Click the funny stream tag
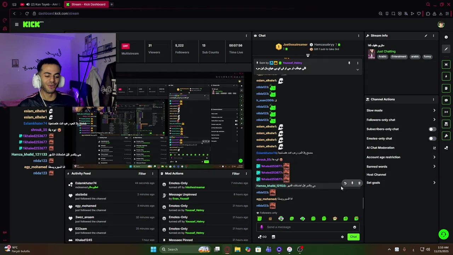453x255 pixels. tap(428, 57)
